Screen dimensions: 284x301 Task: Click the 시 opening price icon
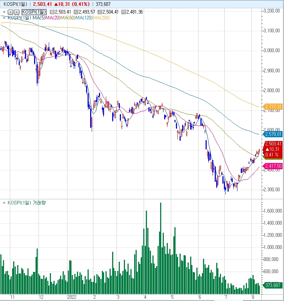[x=76, y=12]
